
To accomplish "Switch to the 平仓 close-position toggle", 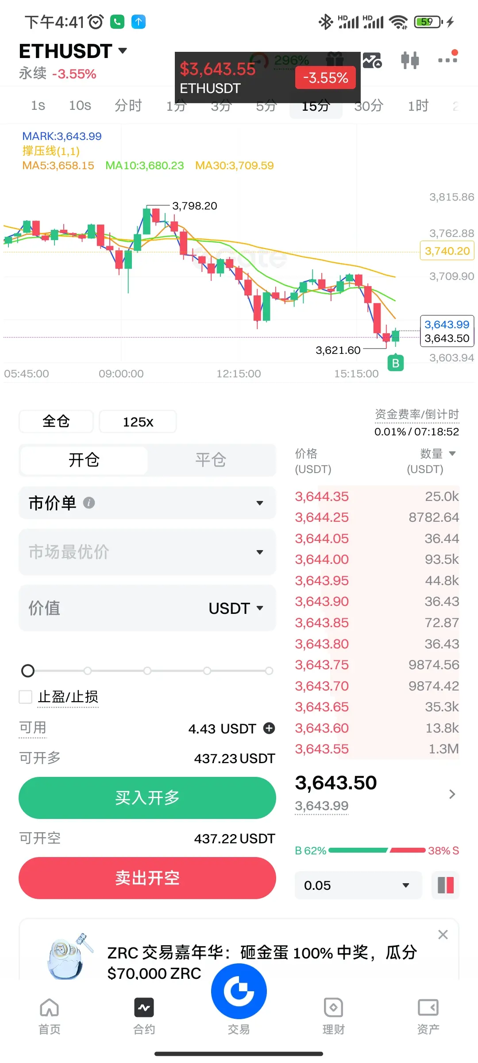I will coord(211,460).
